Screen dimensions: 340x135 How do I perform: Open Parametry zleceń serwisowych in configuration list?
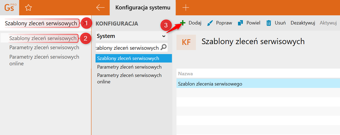(129, 67)
